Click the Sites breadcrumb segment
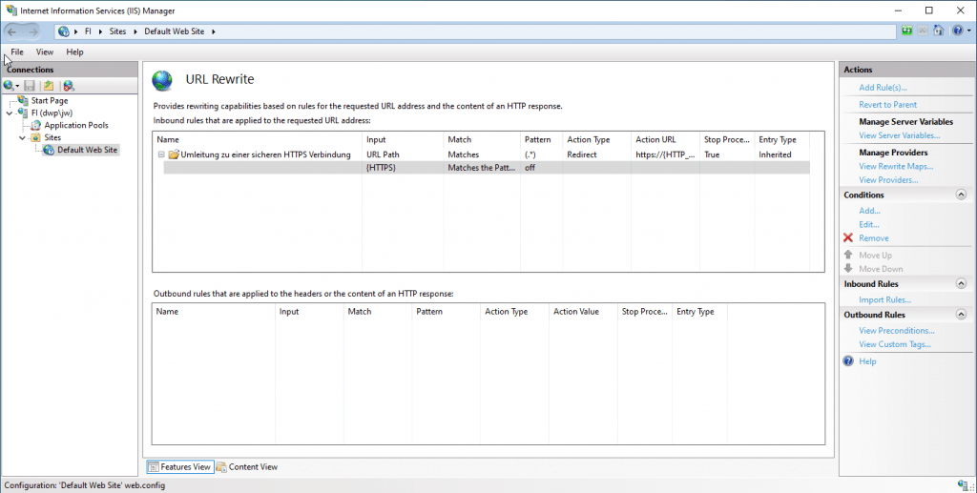 coord(117,31)
